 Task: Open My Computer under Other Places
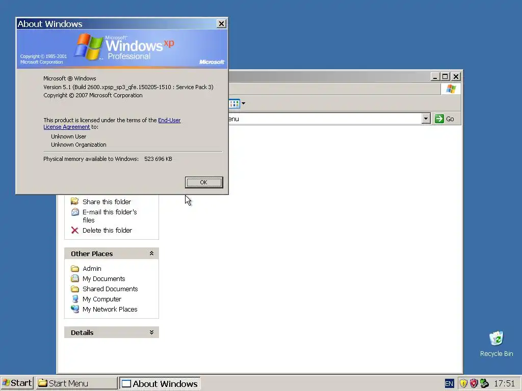coord(102,299)
